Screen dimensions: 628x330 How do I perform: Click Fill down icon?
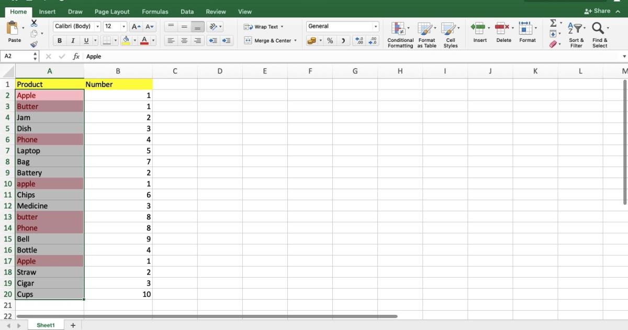[553, 34]
